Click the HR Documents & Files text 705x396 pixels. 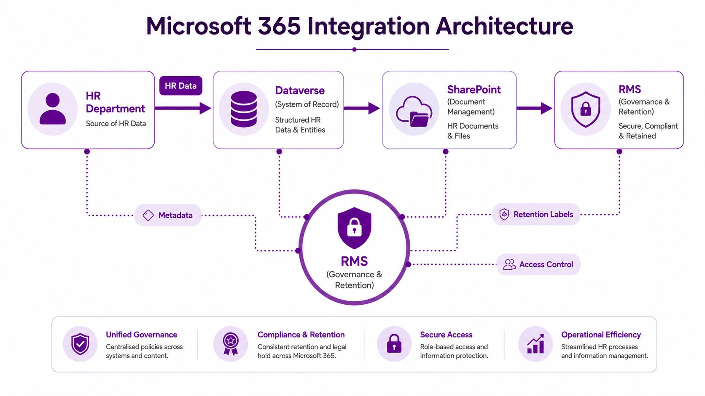473,131
